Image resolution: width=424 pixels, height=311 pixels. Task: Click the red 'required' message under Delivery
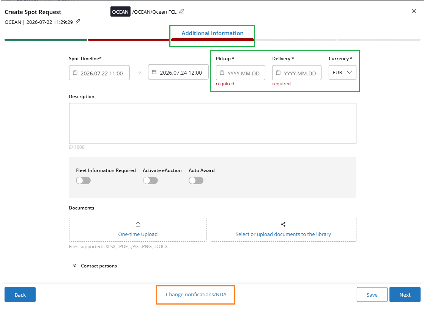click(x=281, y=84)
